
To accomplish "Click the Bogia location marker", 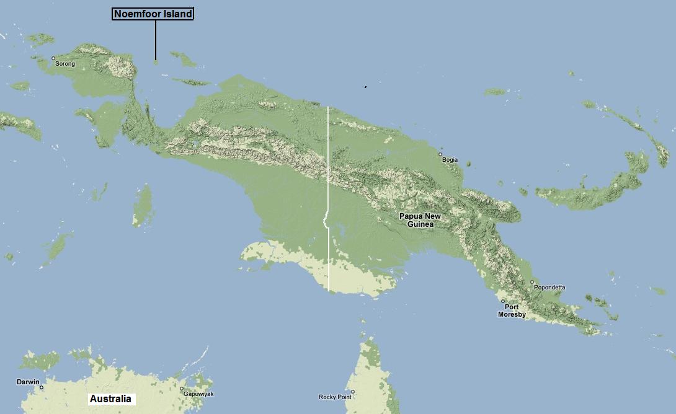I will (441, 155).
